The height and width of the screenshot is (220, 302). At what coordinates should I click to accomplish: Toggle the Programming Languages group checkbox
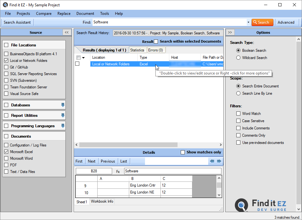pos(6,126)
